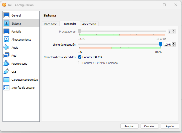
Task: Decrease execution limit with down arrow
Action: [174, 45]
